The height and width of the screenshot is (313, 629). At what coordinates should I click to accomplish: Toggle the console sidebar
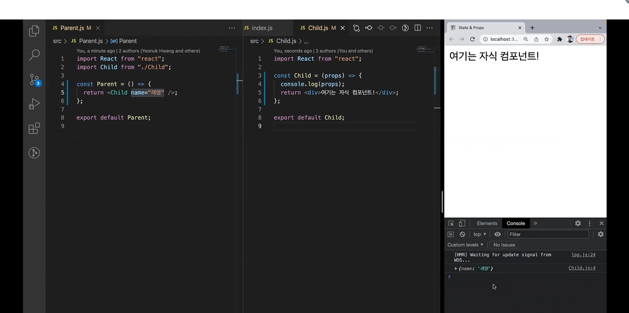(451, 234)
